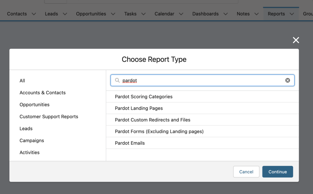Screen dimensions: 313x194
Task: Select Pardot Scoring Categories report type
Action: tap(144, 96)
